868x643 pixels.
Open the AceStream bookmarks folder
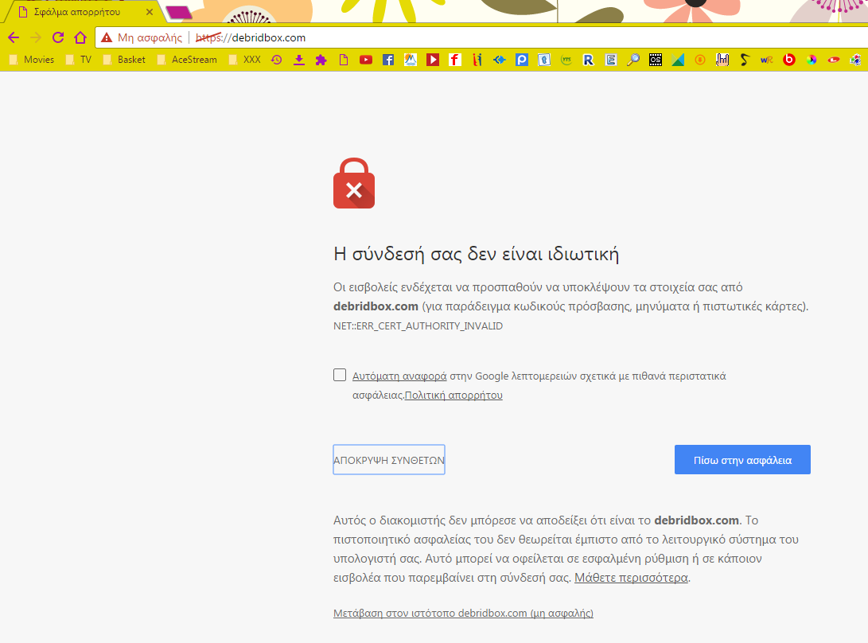tap(187, 60)
